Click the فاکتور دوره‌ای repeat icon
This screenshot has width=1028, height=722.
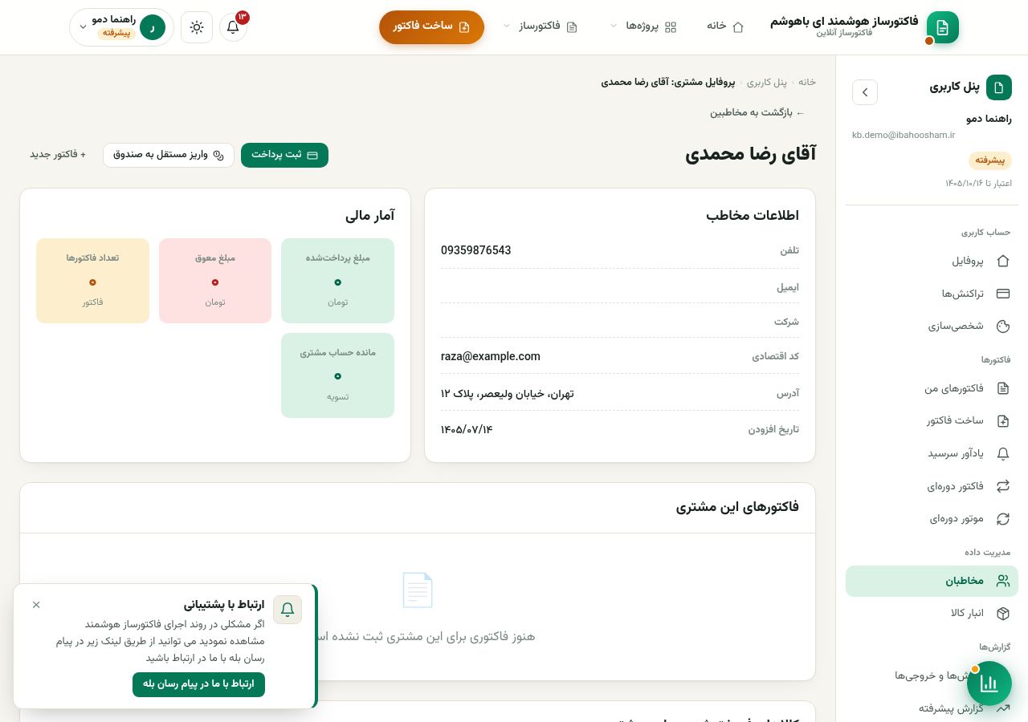tap(1003, 486)
